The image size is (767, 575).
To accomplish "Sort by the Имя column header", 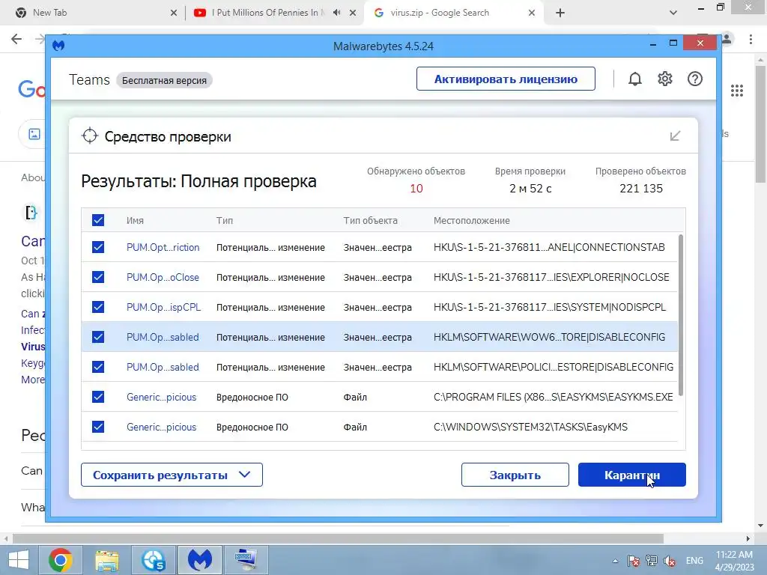I will (x=135, y=221).
